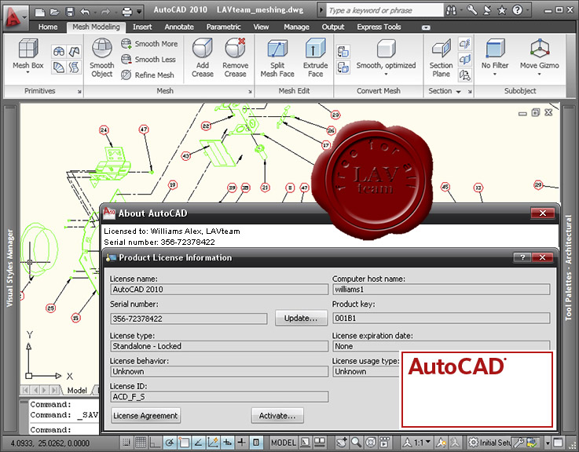Click the Section Plane tool
The width and height of the screenshot is (579, 452).
(441, 57)
